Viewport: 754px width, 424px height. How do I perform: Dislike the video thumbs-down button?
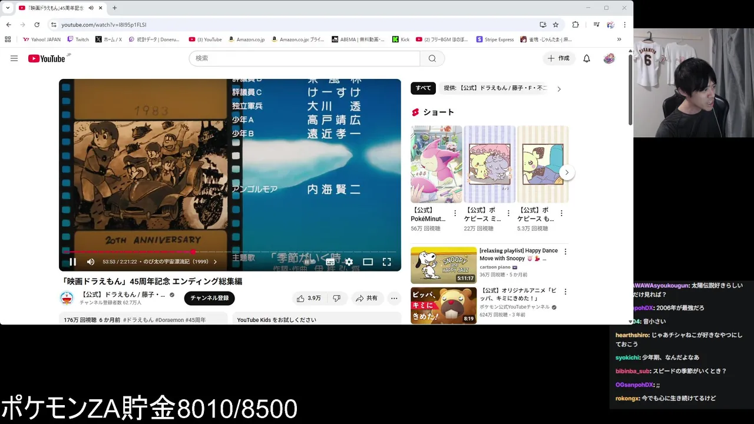coord(336,299)
